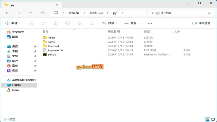This screenshot has width=217, height=122.
Task: Go forward in navigation history
Action: coord(19,13)
